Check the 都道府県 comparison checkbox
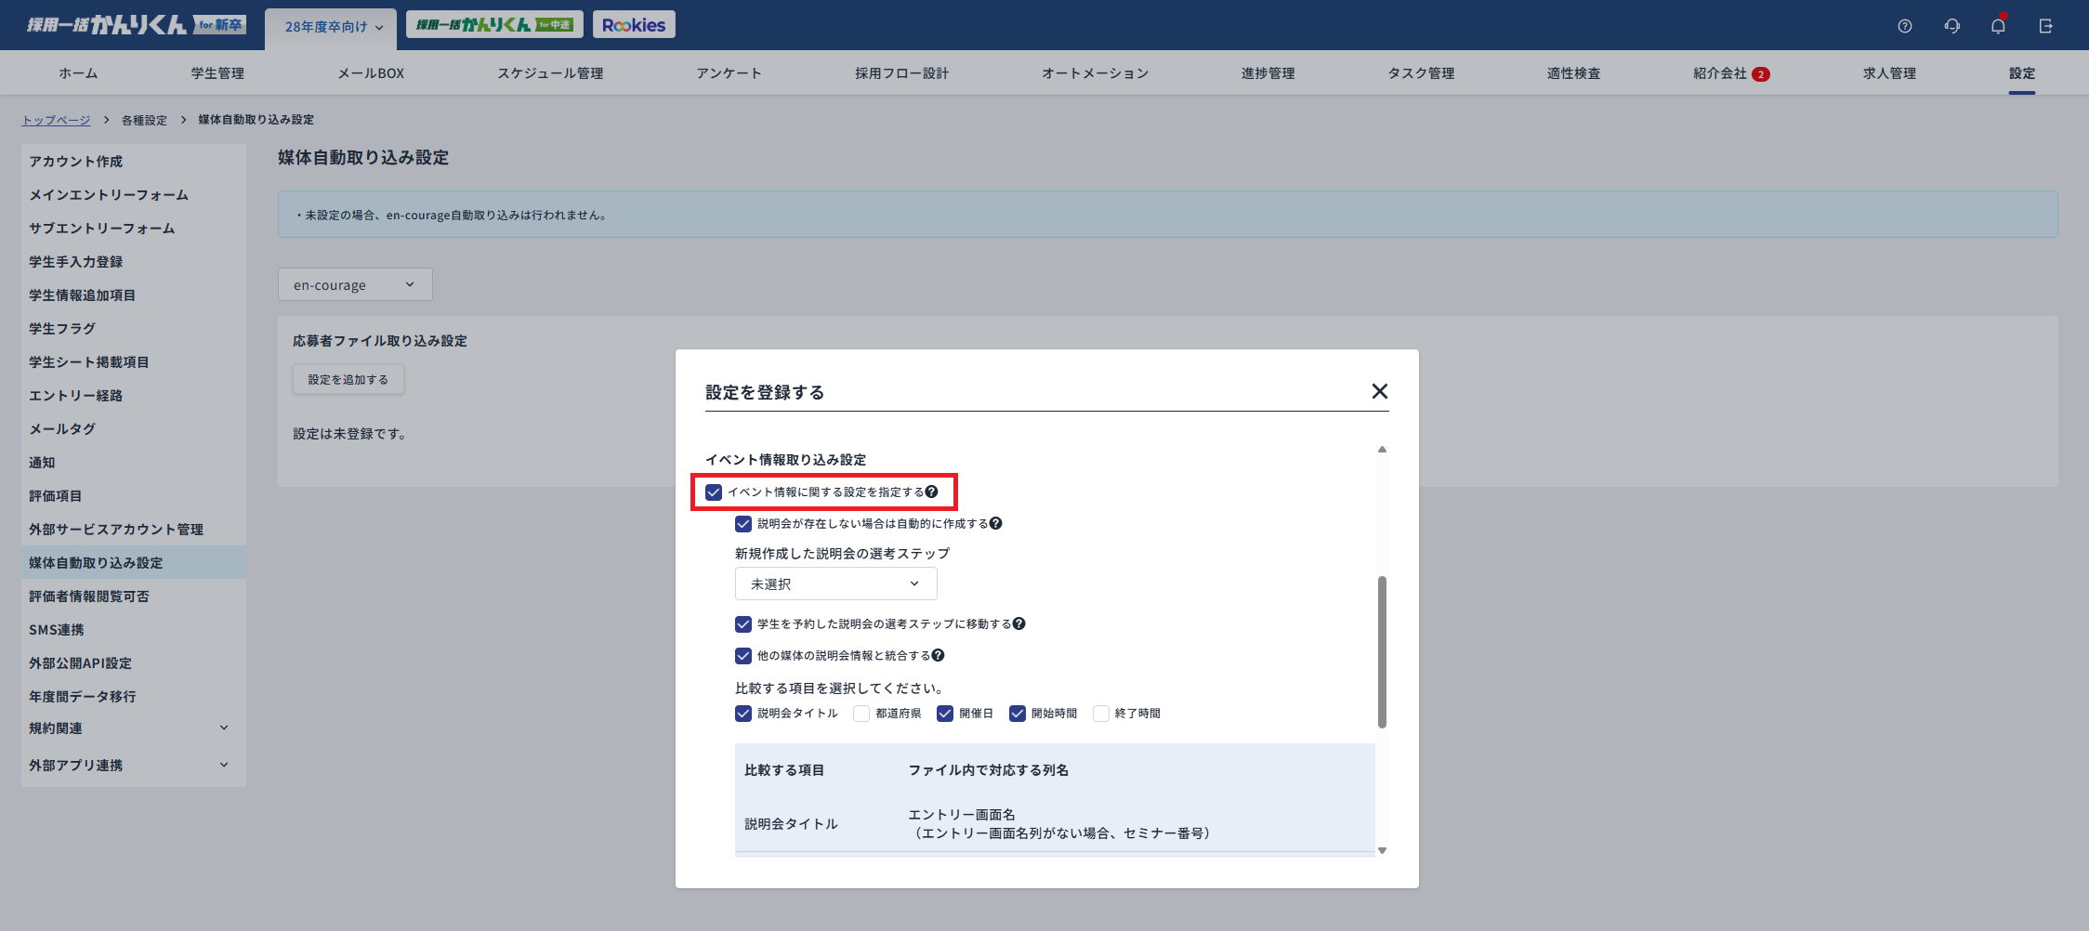 pos(861,713)
